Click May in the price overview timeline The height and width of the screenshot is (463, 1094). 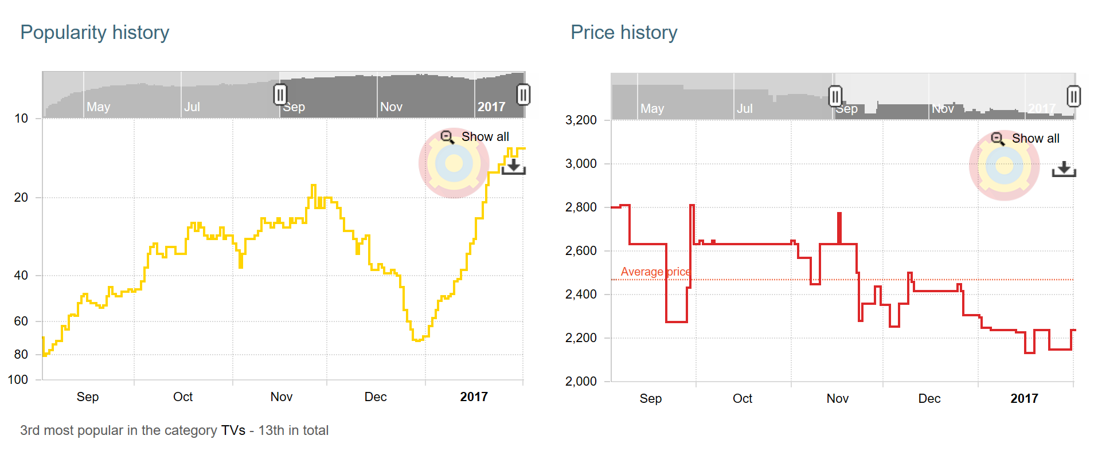tap(652, 109)
